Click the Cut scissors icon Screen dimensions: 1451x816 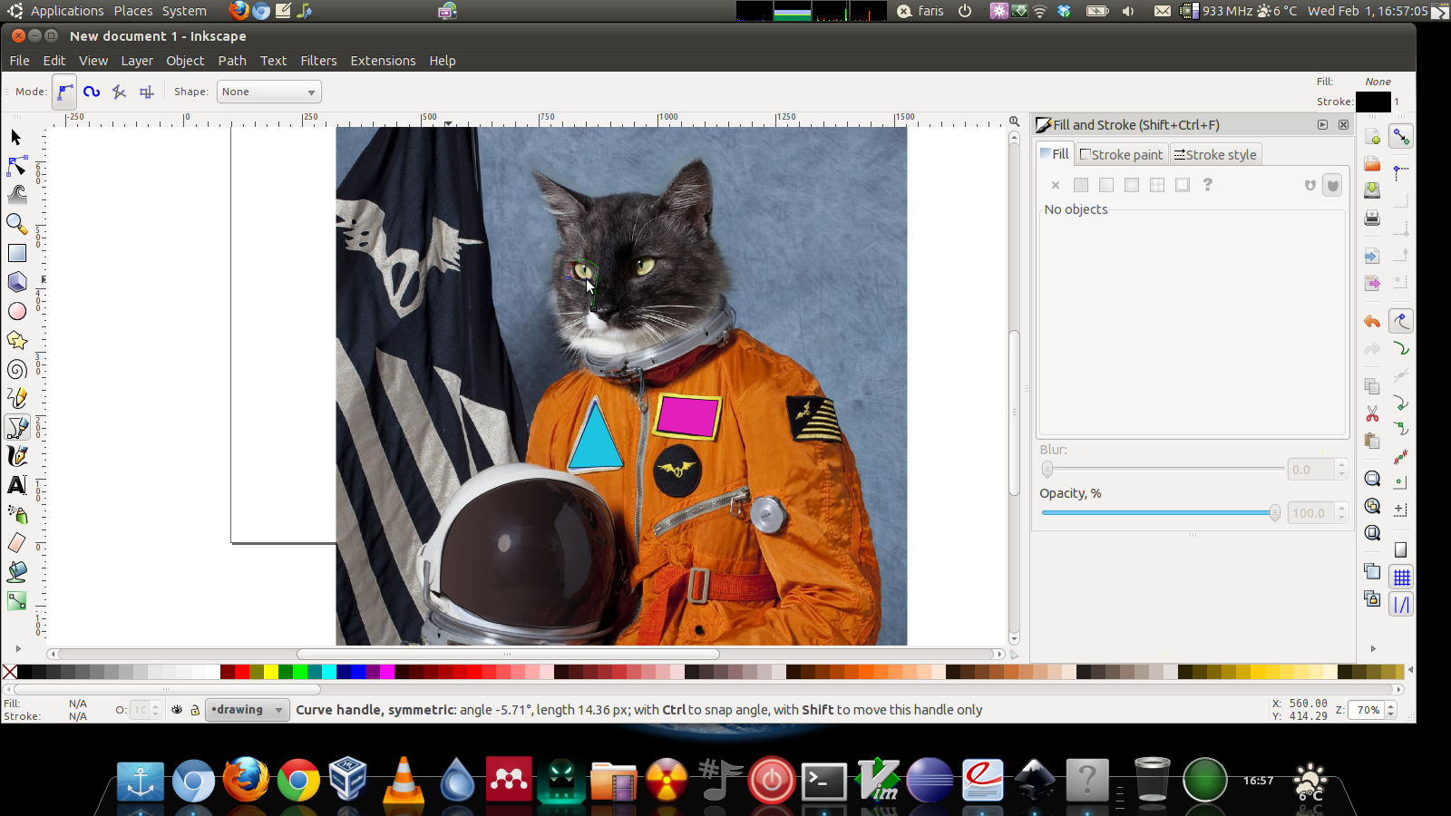pos(1372,414)
